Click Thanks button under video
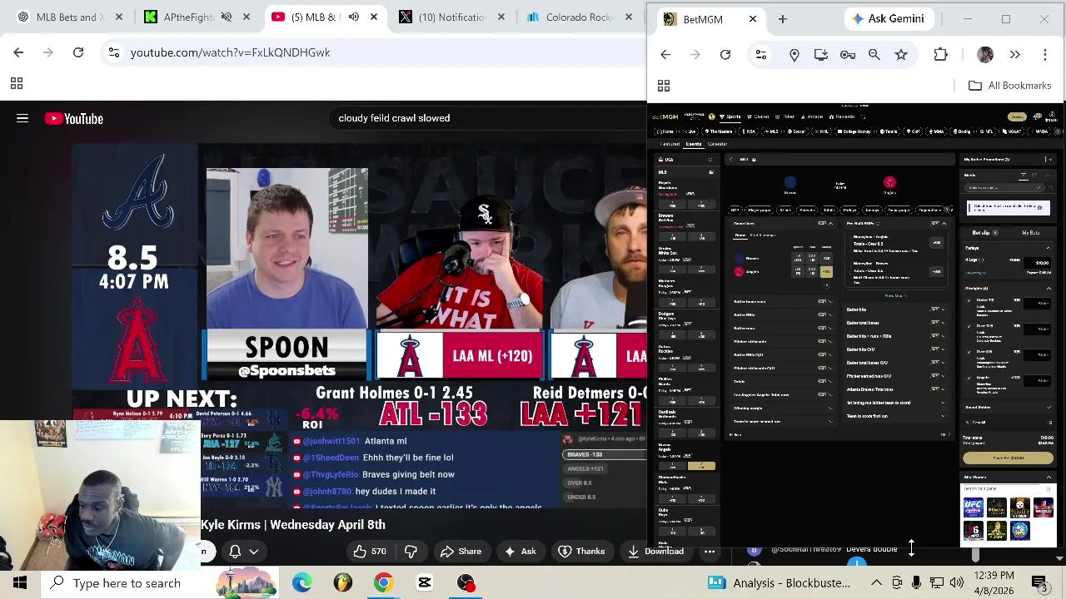1066x599 pixels. coord(581,551)
